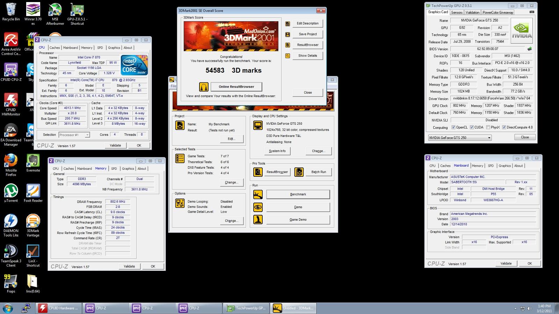Switch to TechPowerUp GPU-Z taskbar item
This screenshot has width=559, height=314.
point(247,308)
